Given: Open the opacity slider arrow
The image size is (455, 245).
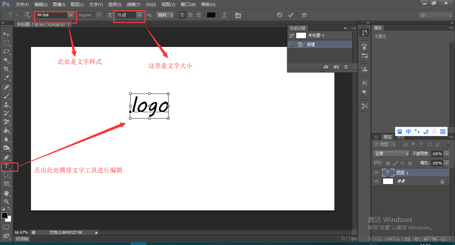Looking at the screenshot, I should (446, 154).
